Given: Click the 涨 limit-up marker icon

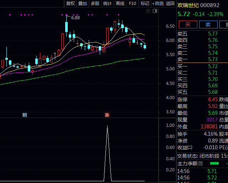Looking at the screenshot, I should coord(107,115).
